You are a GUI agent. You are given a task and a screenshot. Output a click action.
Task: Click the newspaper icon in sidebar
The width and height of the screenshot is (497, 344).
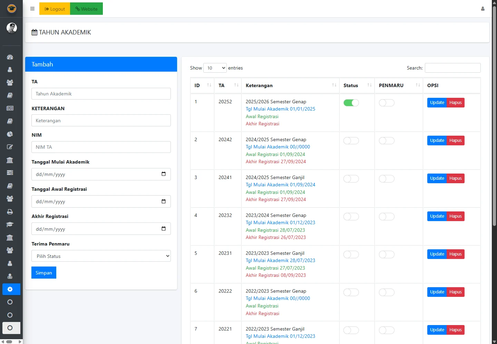tap(10, 108)
